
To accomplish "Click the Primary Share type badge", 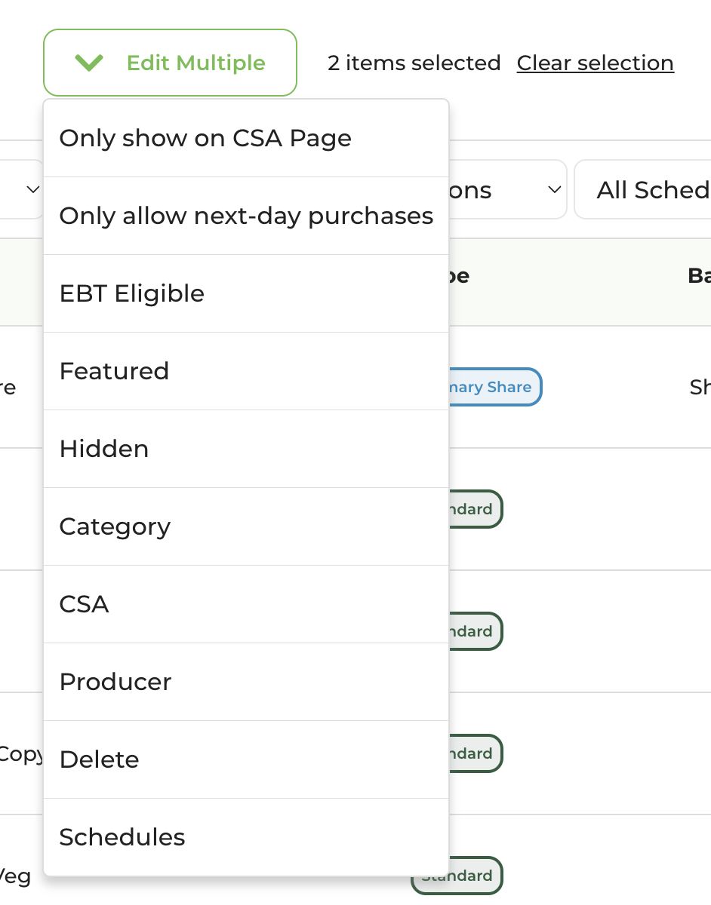I will (x=495, y=387).
